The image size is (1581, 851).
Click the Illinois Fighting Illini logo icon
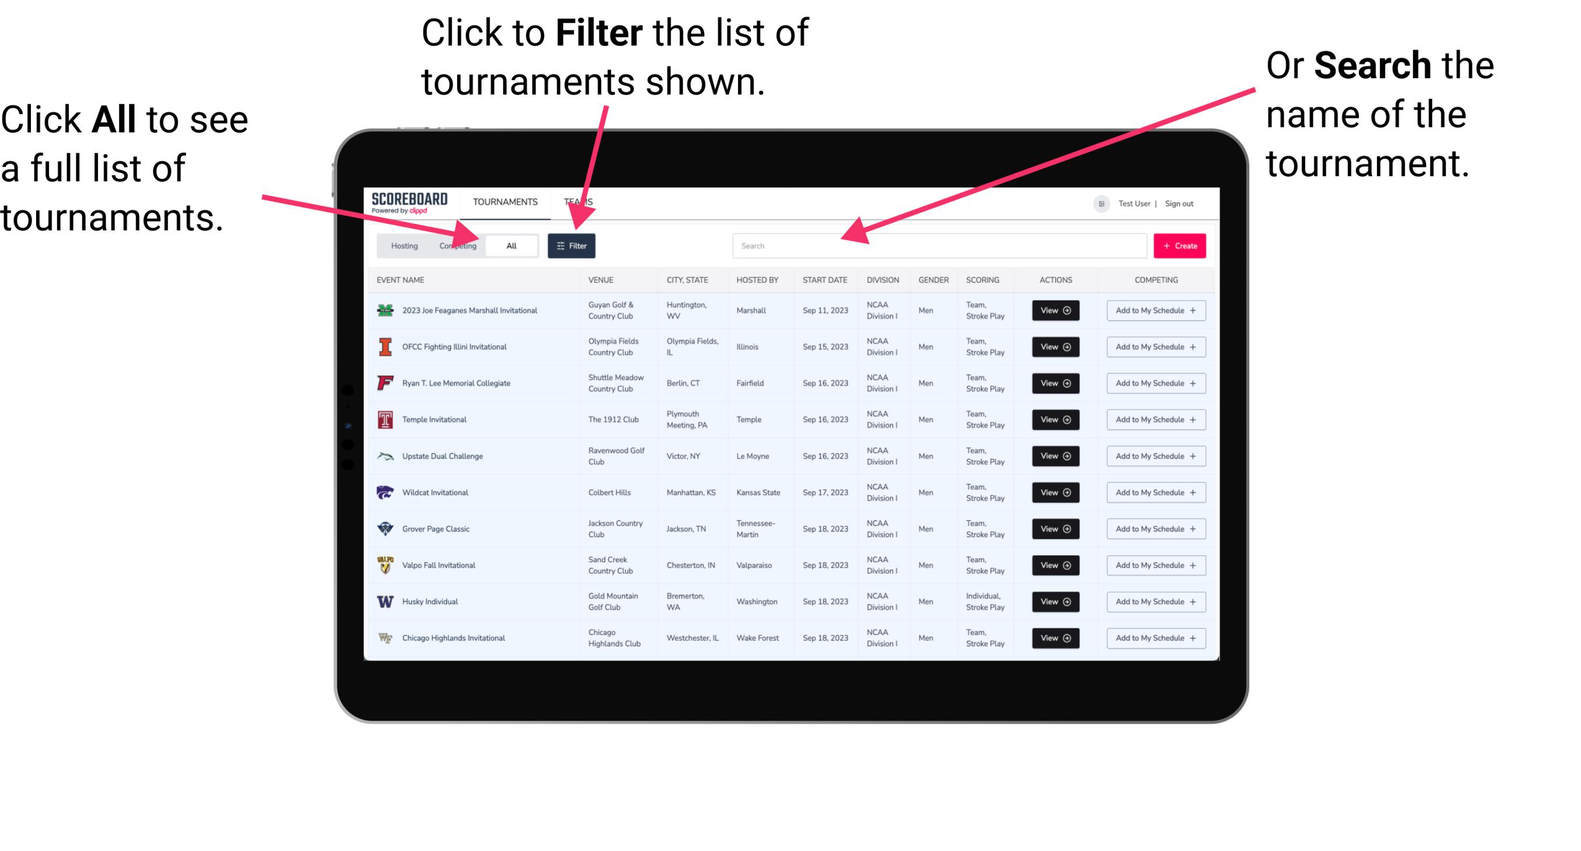point(383,347)
